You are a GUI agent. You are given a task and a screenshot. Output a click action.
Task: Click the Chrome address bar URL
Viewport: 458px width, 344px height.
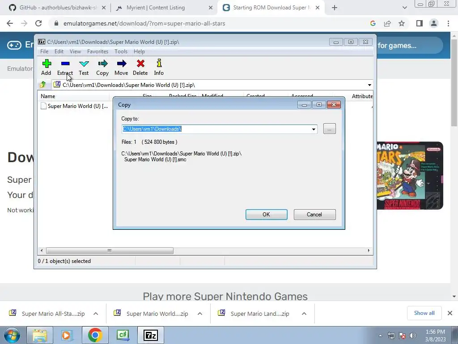pos(144,23)
